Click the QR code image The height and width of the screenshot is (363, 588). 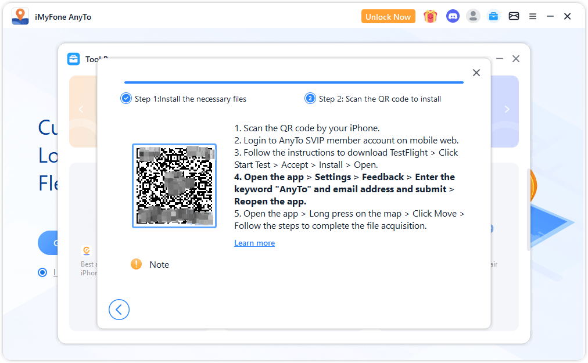174,186
